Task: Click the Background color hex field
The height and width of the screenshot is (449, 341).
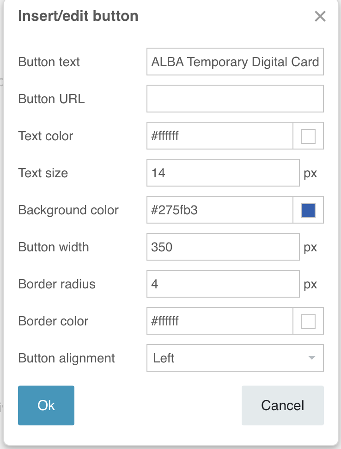Action: click(219, 210)
